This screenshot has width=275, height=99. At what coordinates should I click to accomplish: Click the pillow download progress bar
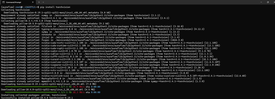(x=31, y=92)
